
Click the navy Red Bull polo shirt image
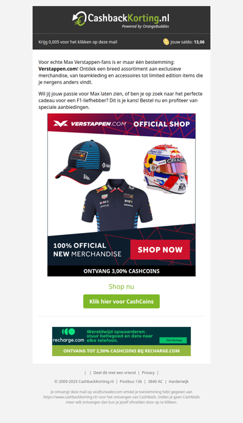pos(117,205)
